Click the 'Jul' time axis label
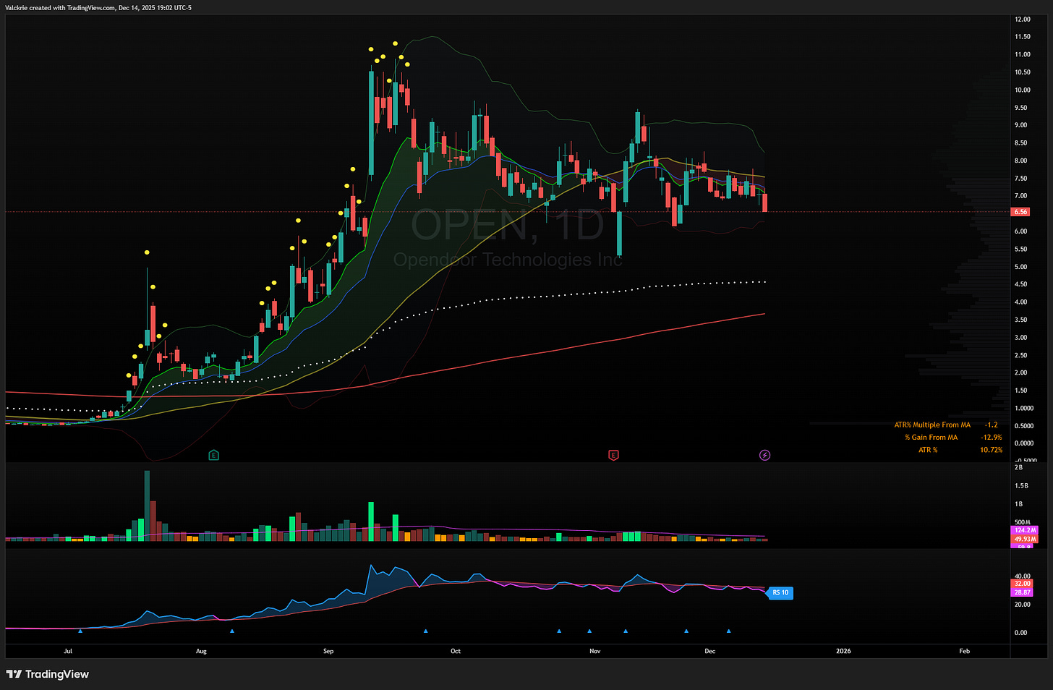Image resolution: width=1053 pixels, height=690 pixels. [68, 651]
